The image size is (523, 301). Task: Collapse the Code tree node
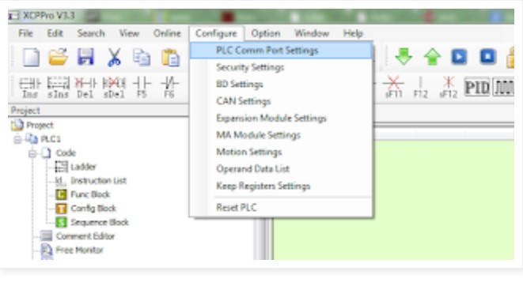pyautogui.click(x=32, y=153)
